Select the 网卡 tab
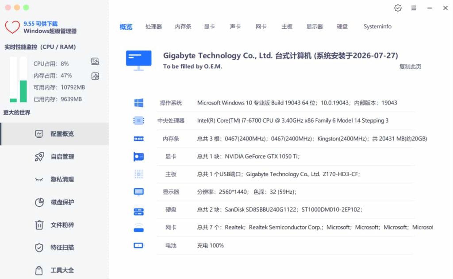This screenshot has height=279, width=453. (x=261, y=27)
